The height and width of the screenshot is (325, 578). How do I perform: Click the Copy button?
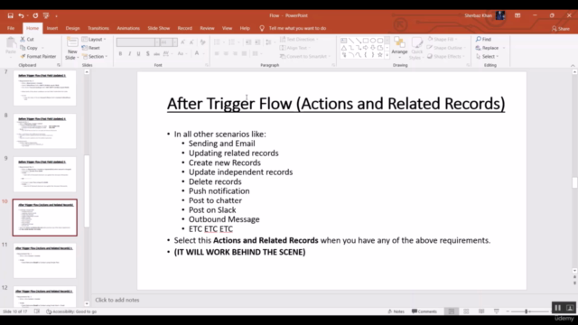coord(29,48)
